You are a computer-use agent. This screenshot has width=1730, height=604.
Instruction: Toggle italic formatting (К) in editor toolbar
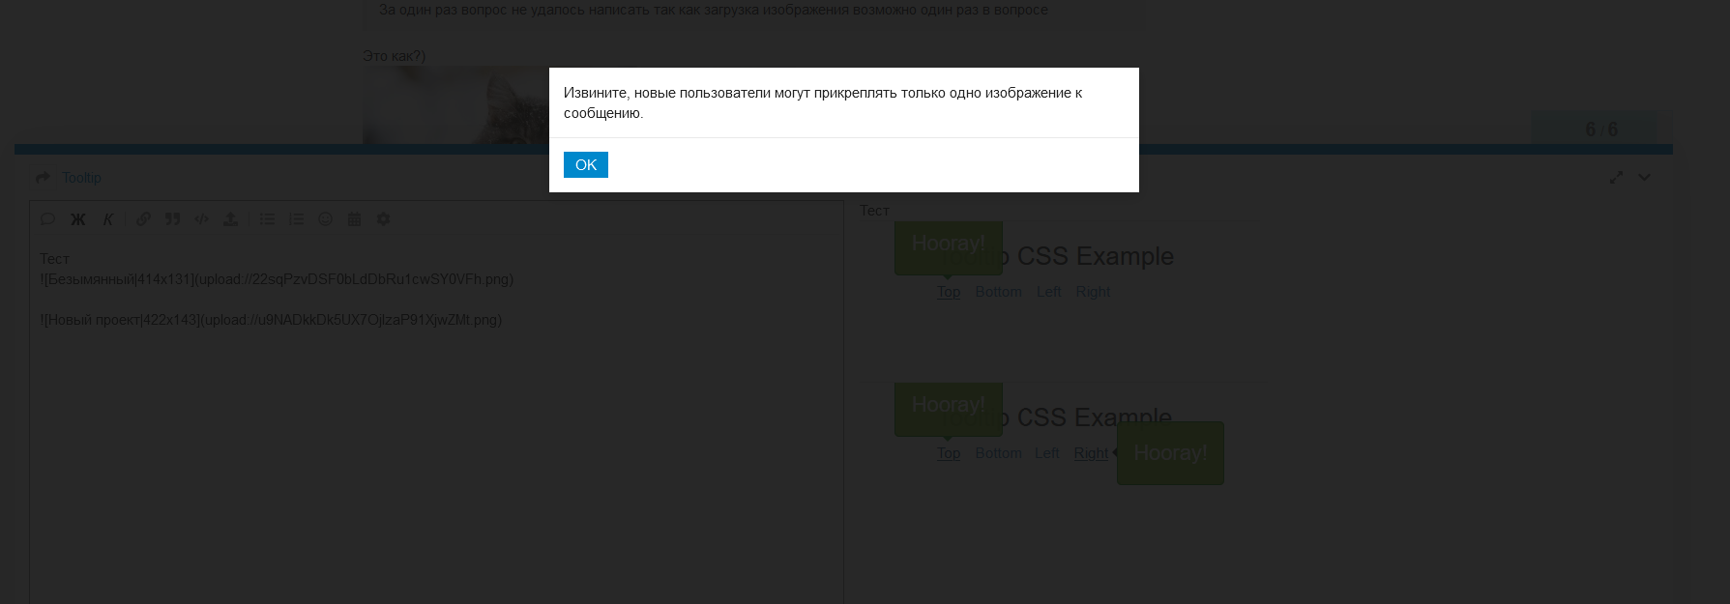[108, 219]
